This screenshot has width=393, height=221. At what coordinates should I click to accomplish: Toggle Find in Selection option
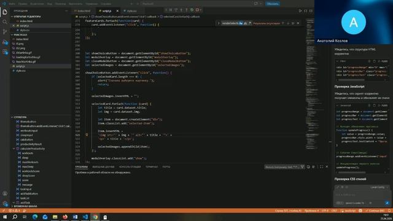293,23
